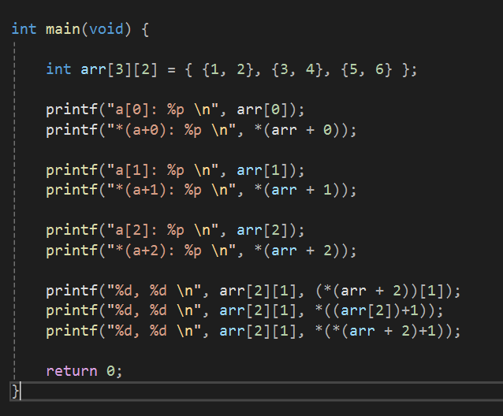Click the printf "a[0]: %p" line
Screen dimensions: 503x416
coord(175,110)
